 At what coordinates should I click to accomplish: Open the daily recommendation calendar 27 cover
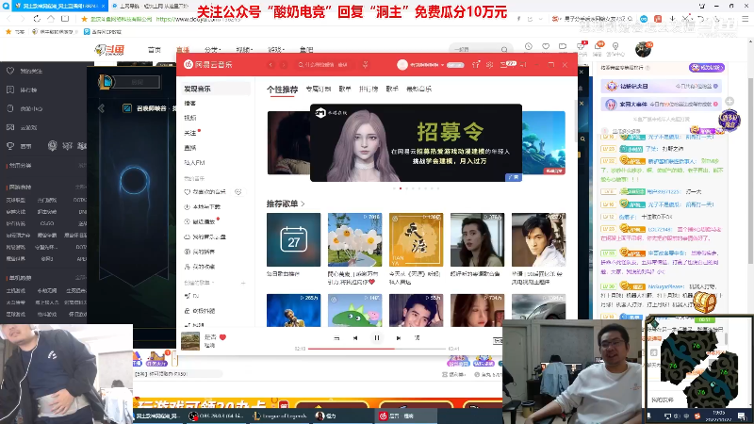(x=293, y=240)
